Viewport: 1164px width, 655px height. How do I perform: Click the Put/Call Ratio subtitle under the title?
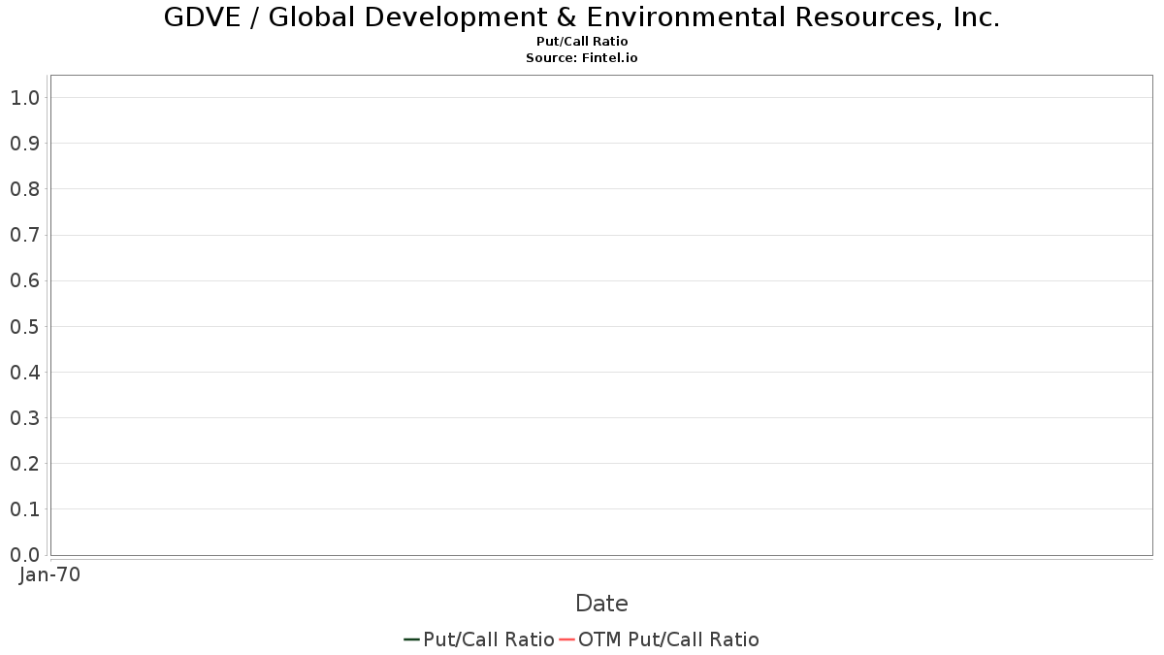[x=582, y=42]
